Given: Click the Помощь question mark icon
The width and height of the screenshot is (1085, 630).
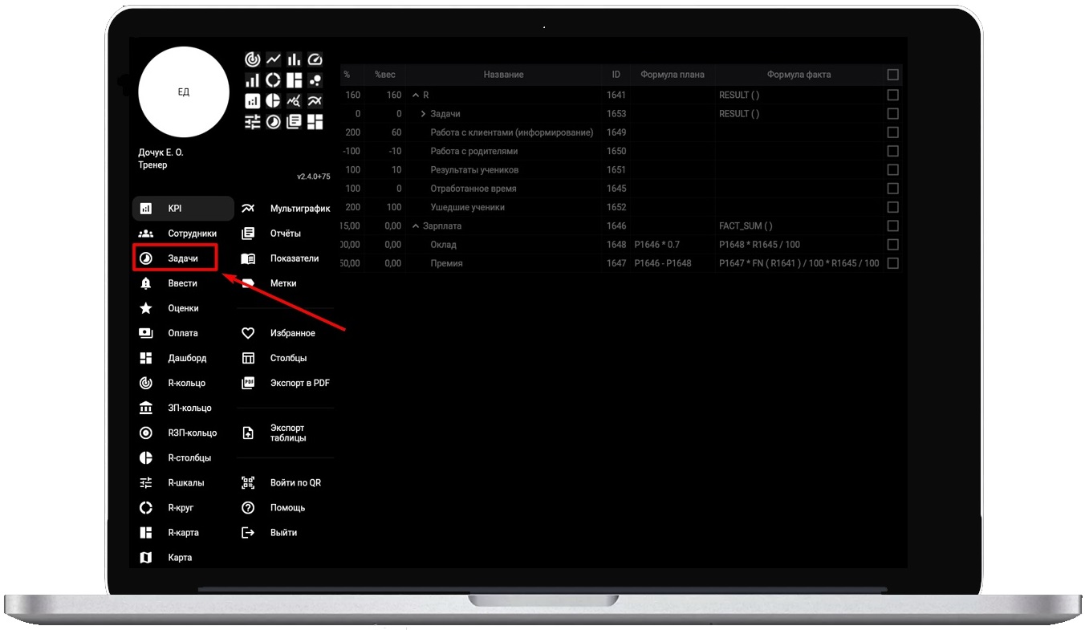Looking at the screenshot, I should point(248,507).
